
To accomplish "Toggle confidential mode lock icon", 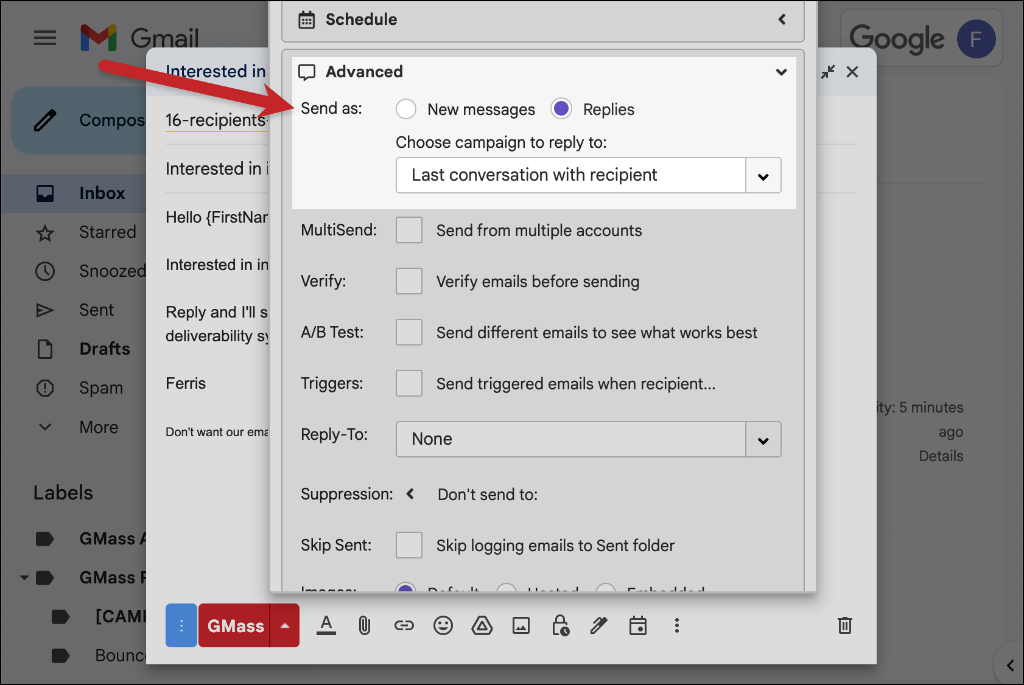I will point(560,625).
